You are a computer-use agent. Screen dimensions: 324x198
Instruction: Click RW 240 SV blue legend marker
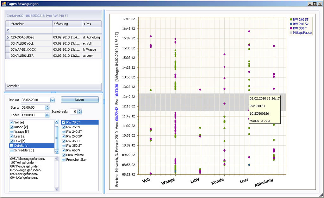pyautogui.click(x=291, y=24)
